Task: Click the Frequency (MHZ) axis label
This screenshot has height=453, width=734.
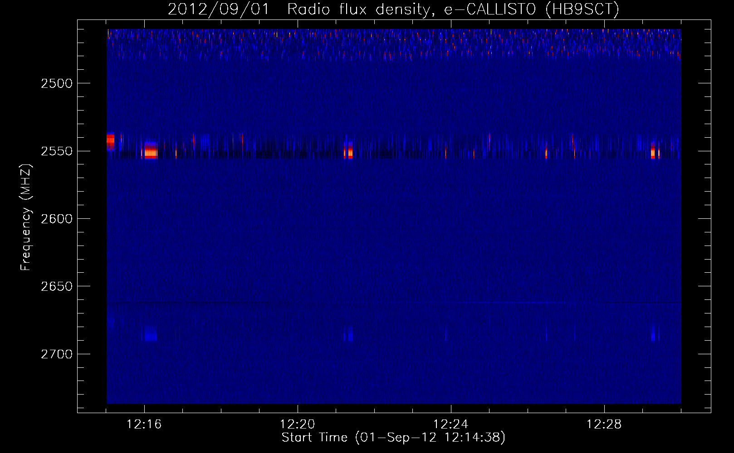Action: pyautogui.click(x=26, y=217)
